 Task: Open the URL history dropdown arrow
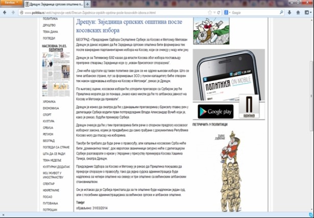(x=214, y=13)
